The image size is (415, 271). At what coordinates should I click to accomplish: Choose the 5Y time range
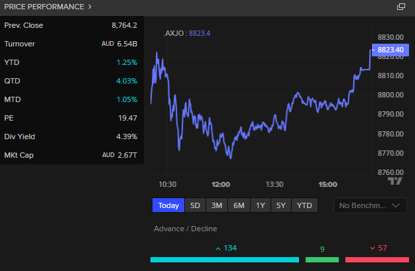pos(281,205)
